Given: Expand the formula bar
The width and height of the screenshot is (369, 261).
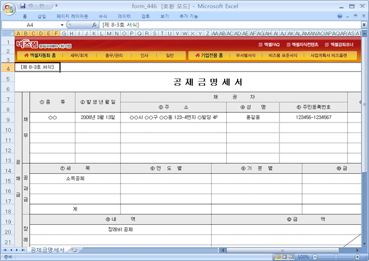Looking at the screenshot, I should 364,25.
